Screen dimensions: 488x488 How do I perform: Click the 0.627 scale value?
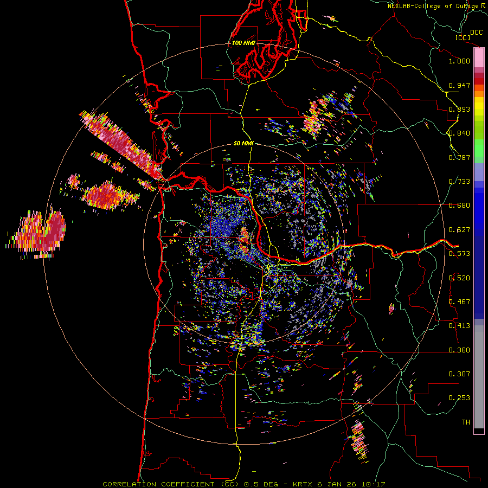tap(459, 230)
